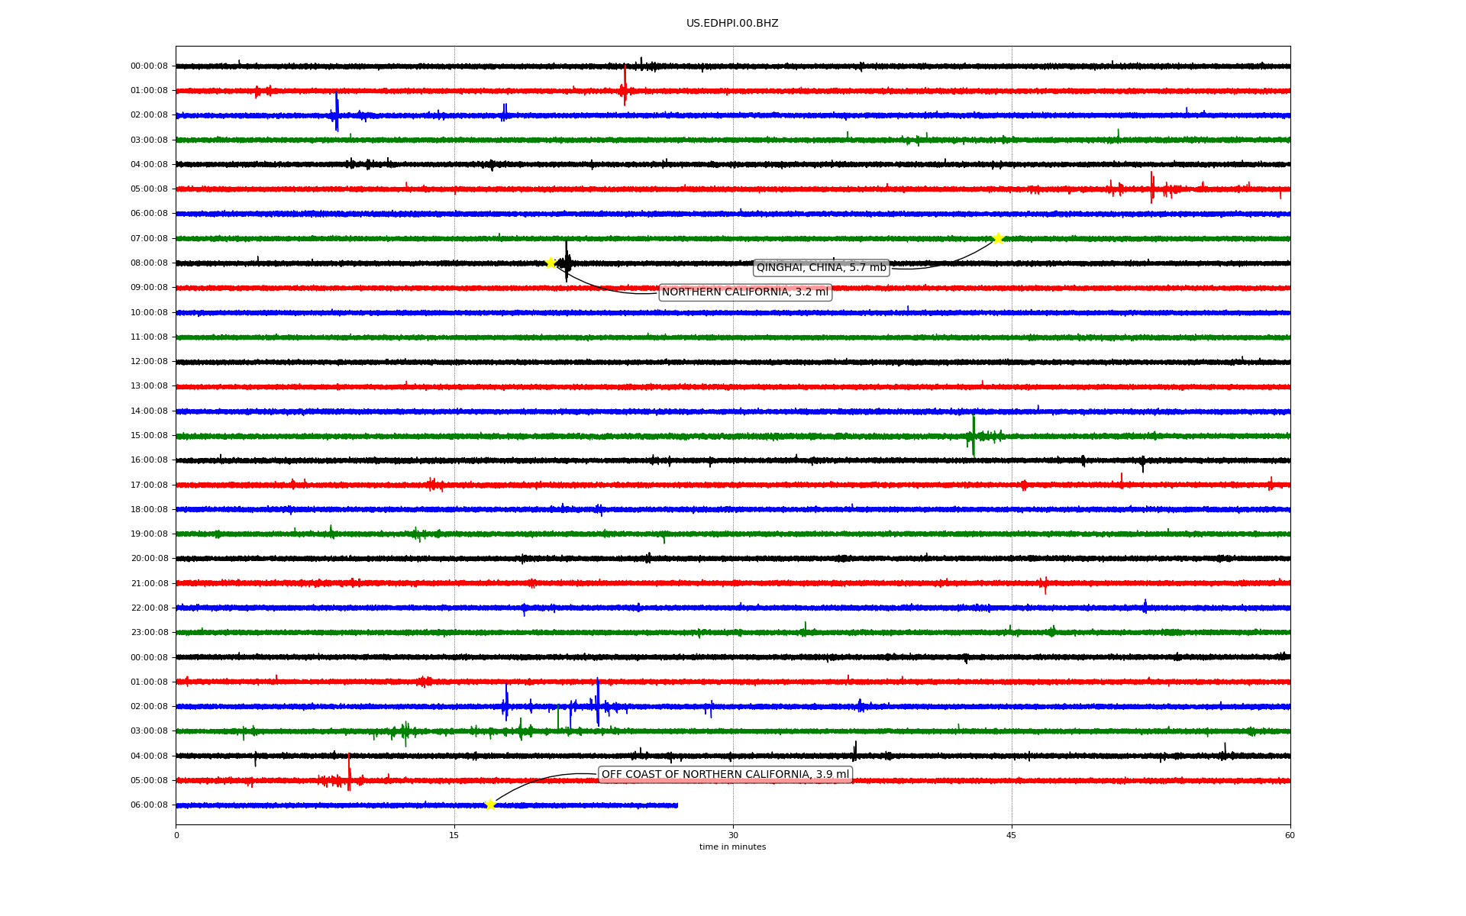Click the QINGHAI, CHINA, 5.7 mb label
The image size is (1466, 916).
(821, 267)
